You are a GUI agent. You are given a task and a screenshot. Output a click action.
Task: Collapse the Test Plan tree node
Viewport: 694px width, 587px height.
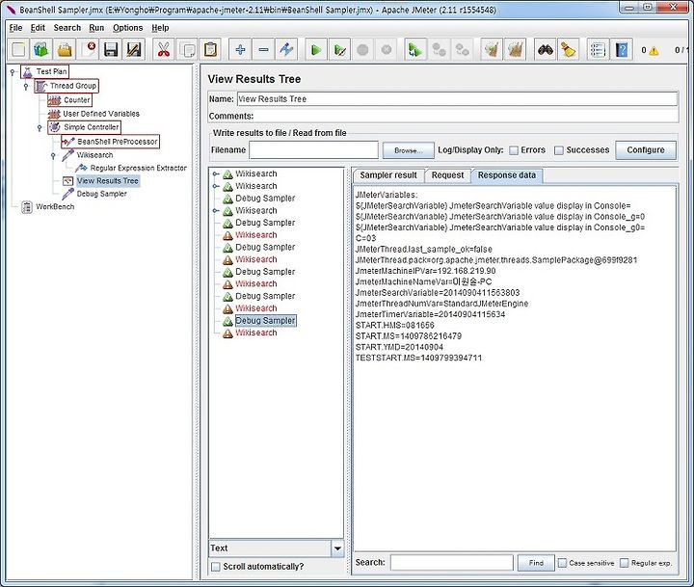13,71
